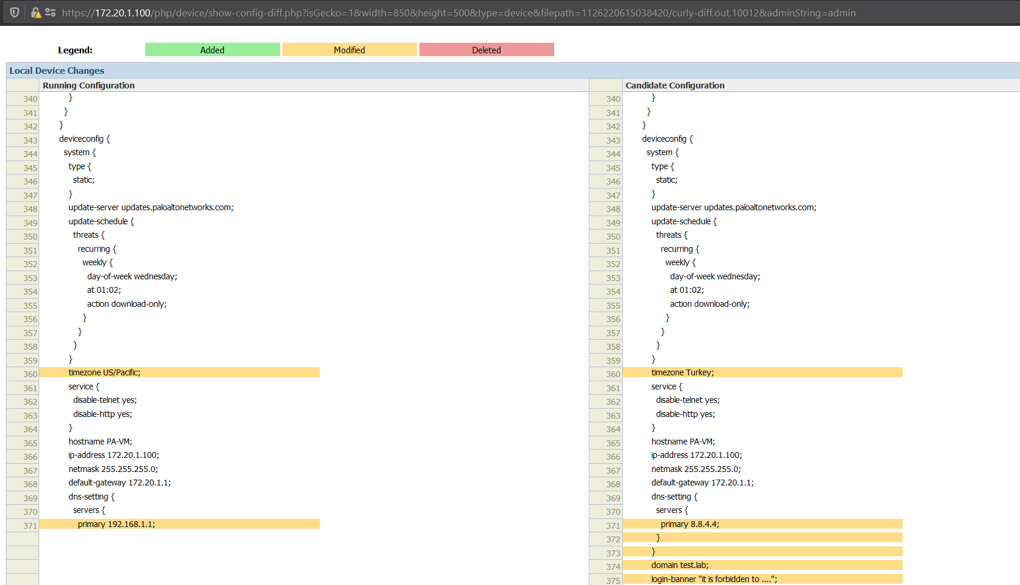
Task: Click the red Deleted legend swatch
Action: pos(487,50)
